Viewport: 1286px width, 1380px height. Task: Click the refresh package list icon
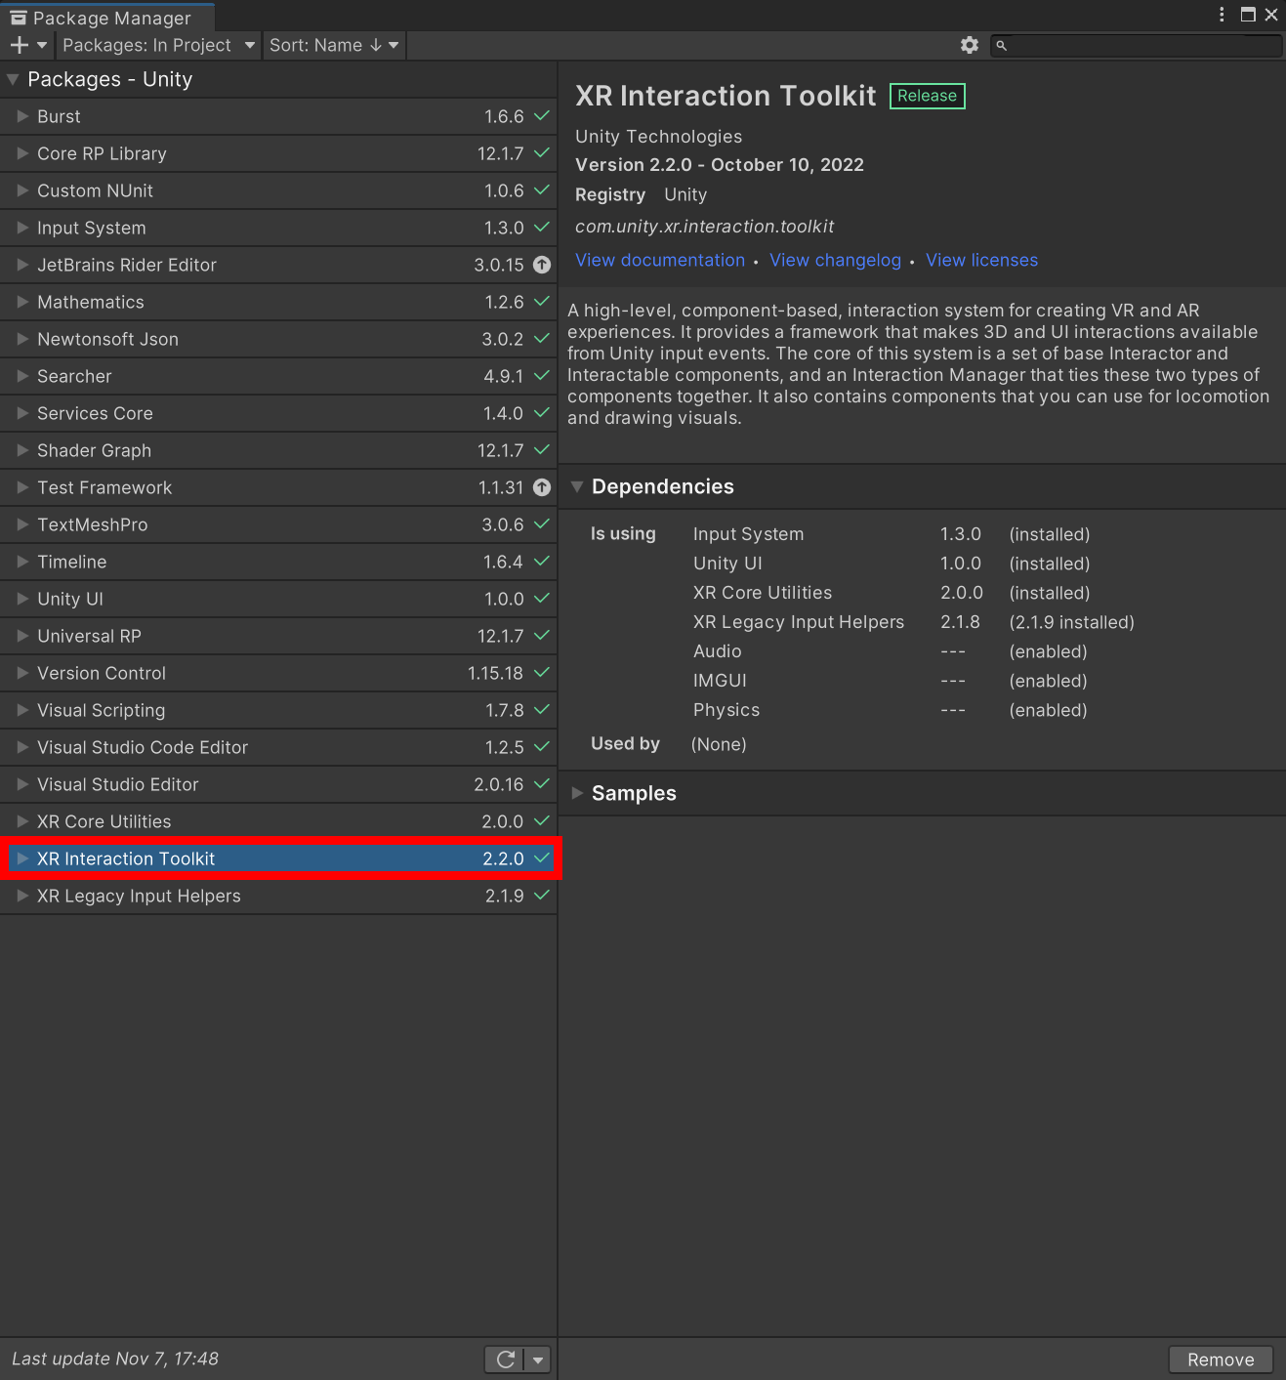point(506,1359)
